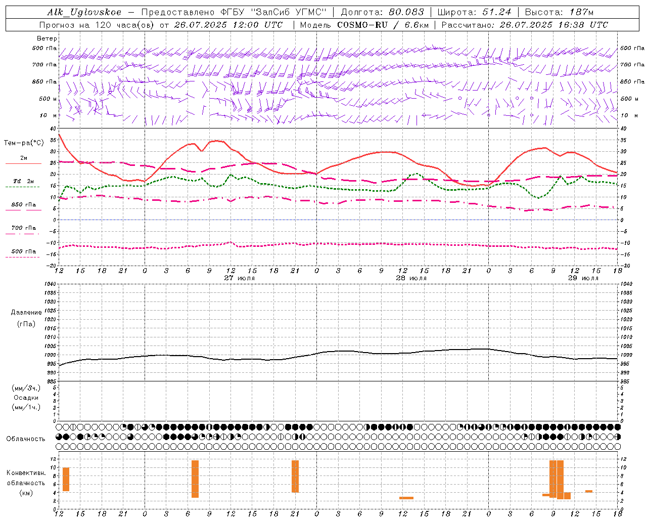Click the '700 гПа' temperature legend entry
This screenshot has height=518, width=647.
coord(24,228)
